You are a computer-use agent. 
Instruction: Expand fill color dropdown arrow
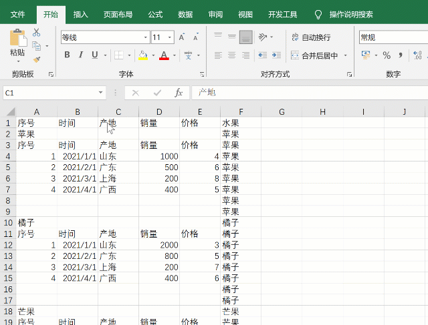click(x=153, y=55)
